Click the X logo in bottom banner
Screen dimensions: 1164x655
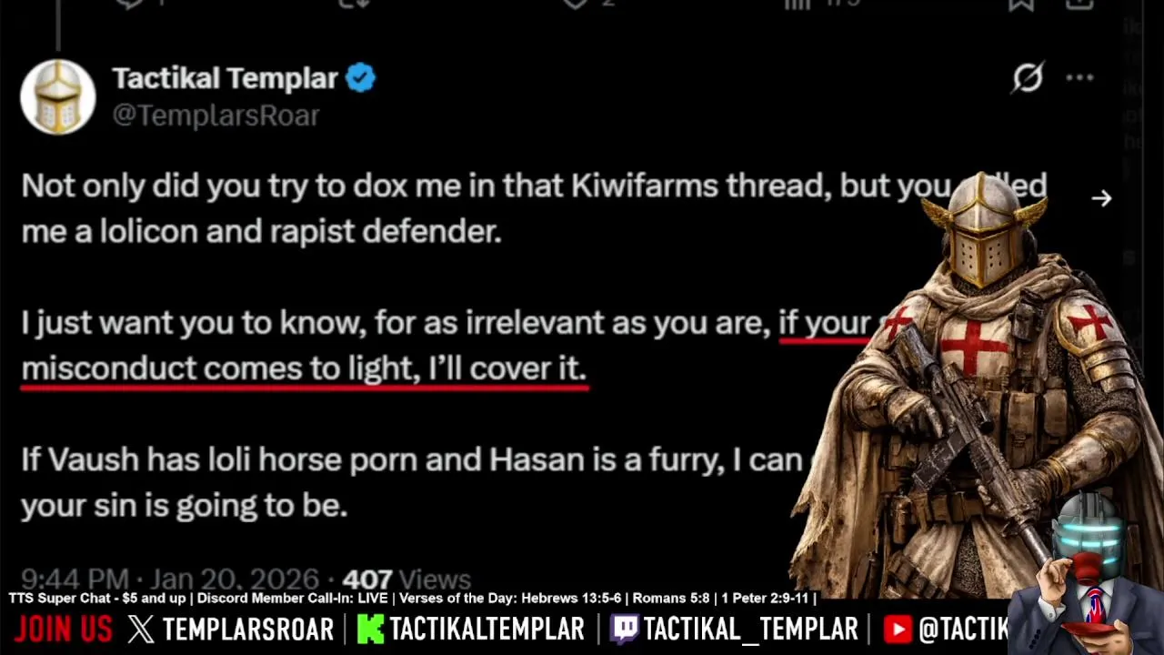point(141,629)
